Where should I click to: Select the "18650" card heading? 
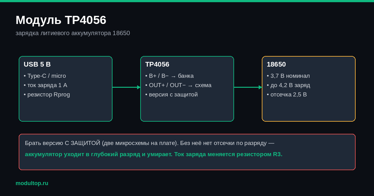[276, 64]
